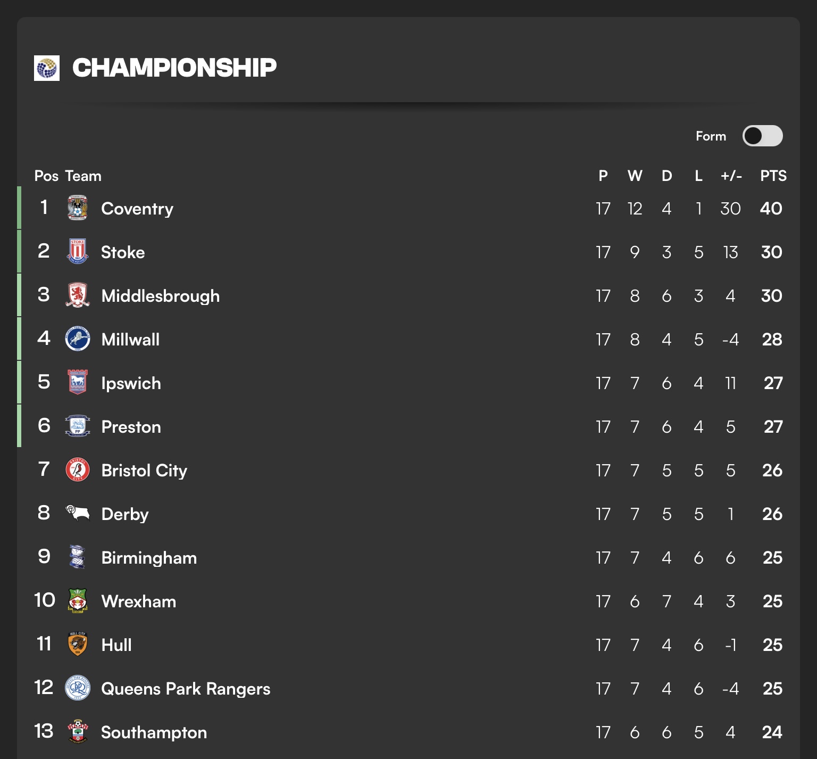Click the Pos column header

46,176
